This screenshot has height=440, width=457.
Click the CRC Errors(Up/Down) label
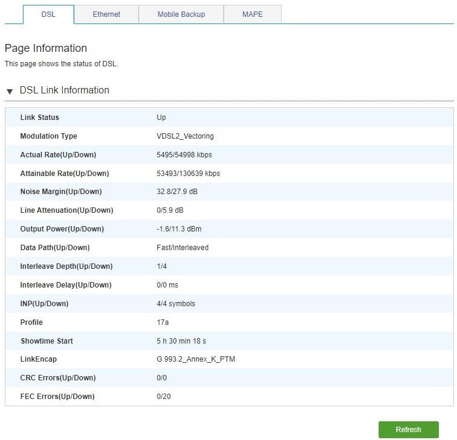(58, 378)
